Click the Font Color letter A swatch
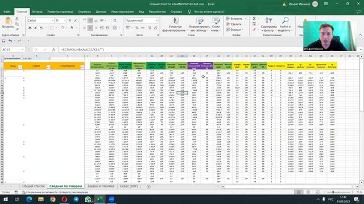 [72, 28]
